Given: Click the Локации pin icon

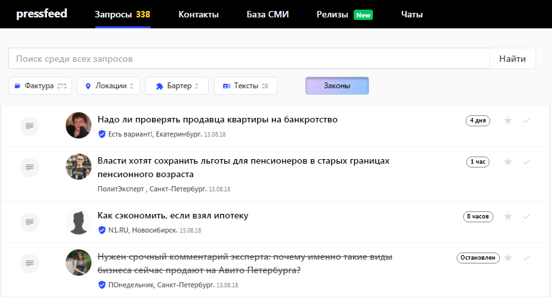Looking at the screenshot, I should point(88,86).
